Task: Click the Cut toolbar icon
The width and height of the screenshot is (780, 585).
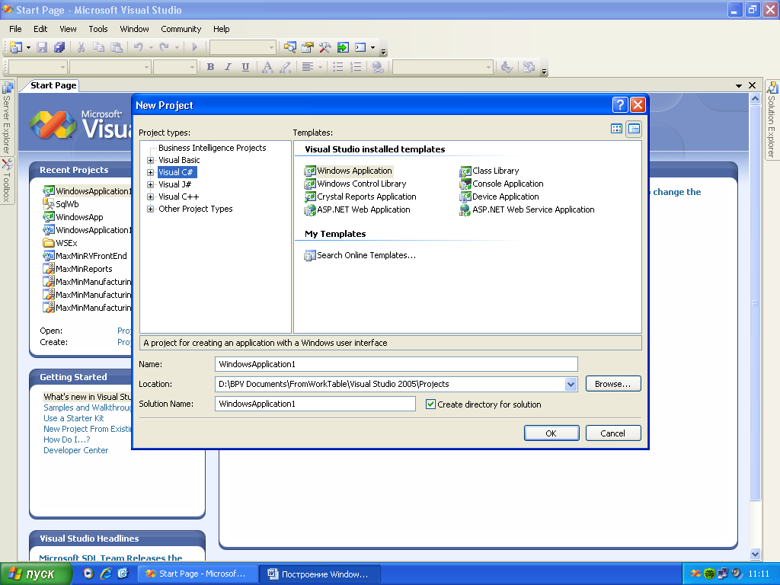Action: 81,47
